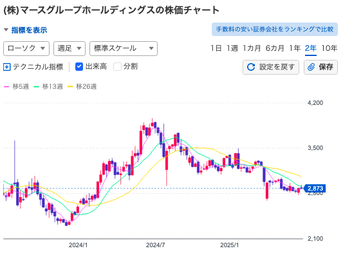
Task: Expand the 指標を表示 section
Action: pyautogui.click(x=26, y=30)
